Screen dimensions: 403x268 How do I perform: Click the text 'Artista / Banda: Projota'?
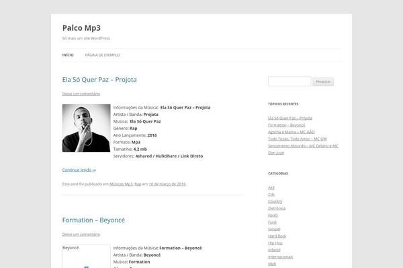136,115
